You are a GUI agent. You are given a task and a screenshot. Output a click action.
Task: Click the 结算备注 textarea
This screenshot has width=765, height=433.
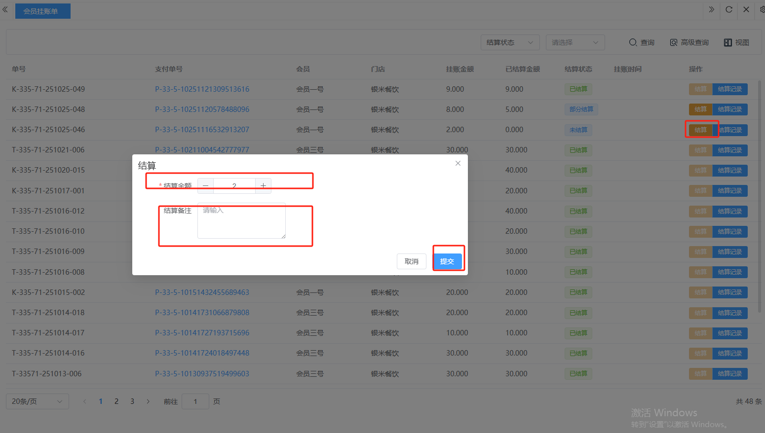241,222
